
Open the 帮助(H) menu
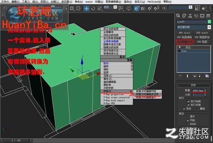(x=167, y=2)
